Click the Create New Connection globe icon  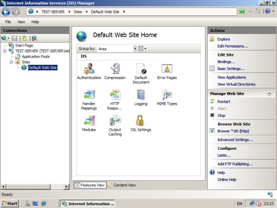tap(4, 38)
